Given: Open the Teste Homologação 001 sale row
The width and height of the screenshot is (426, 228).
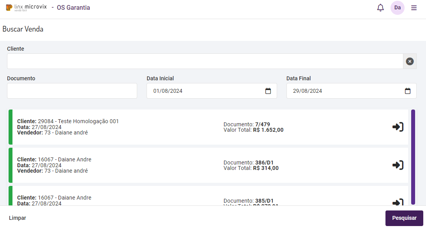Looking at the screenshot, I should (x=117, y=127).
